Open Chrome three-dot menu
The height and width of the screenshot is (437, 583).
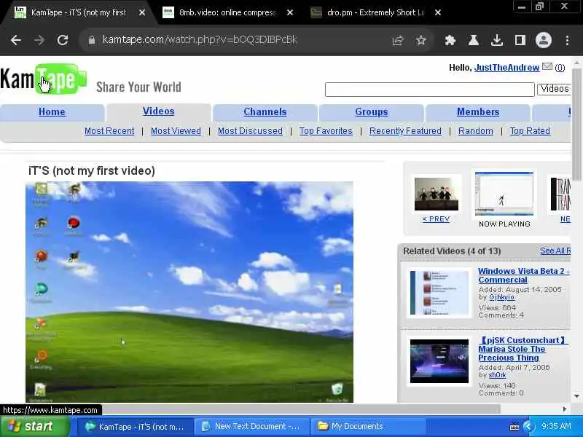coord(567,40)
